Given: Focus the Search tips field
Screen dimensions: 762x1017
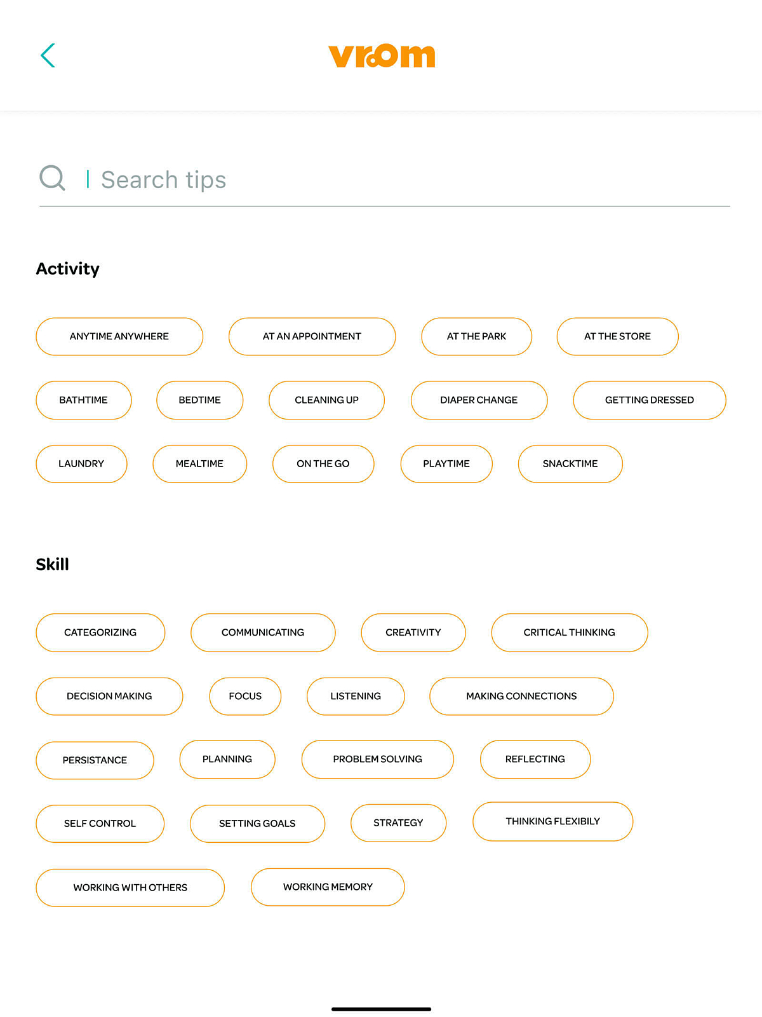Looking at the screenshot, I should pyautogui.click(x=406, y=180).
